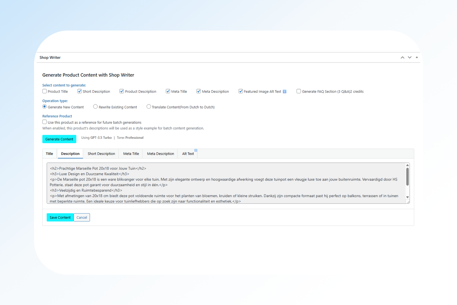This screenshot has width=457, height=305.
Task: Enable use this product as reference checkbox
Action: tap(45, 122)
